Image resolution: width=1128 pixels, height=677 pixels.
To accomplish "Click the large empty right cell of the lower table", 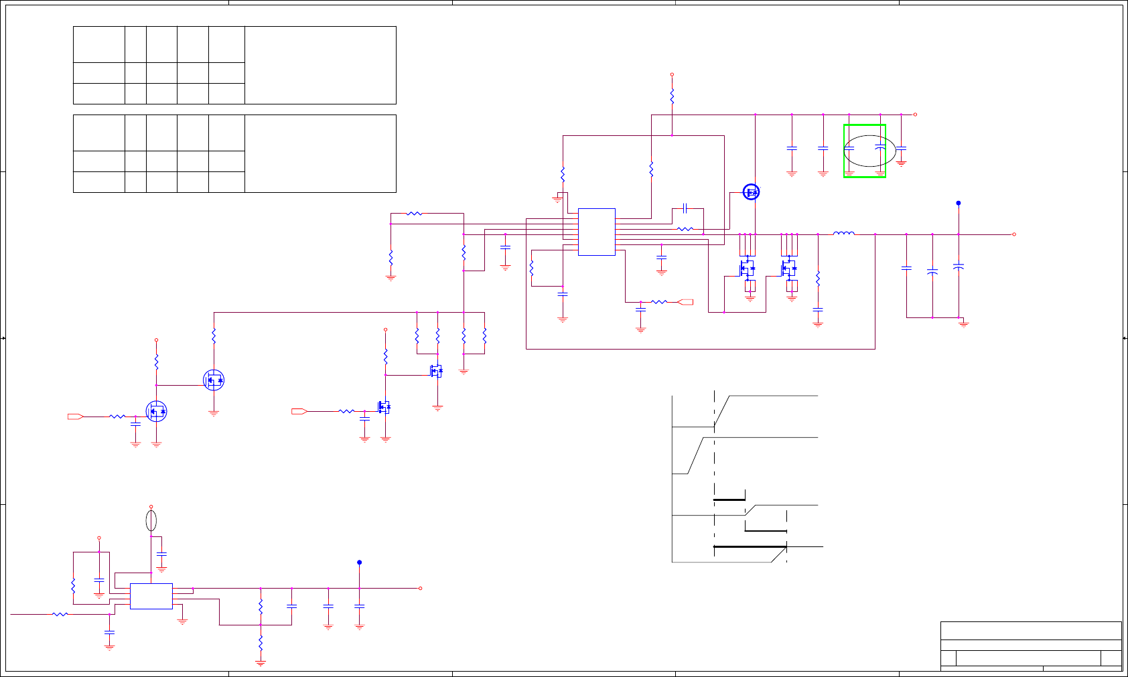I will point(320,153).
